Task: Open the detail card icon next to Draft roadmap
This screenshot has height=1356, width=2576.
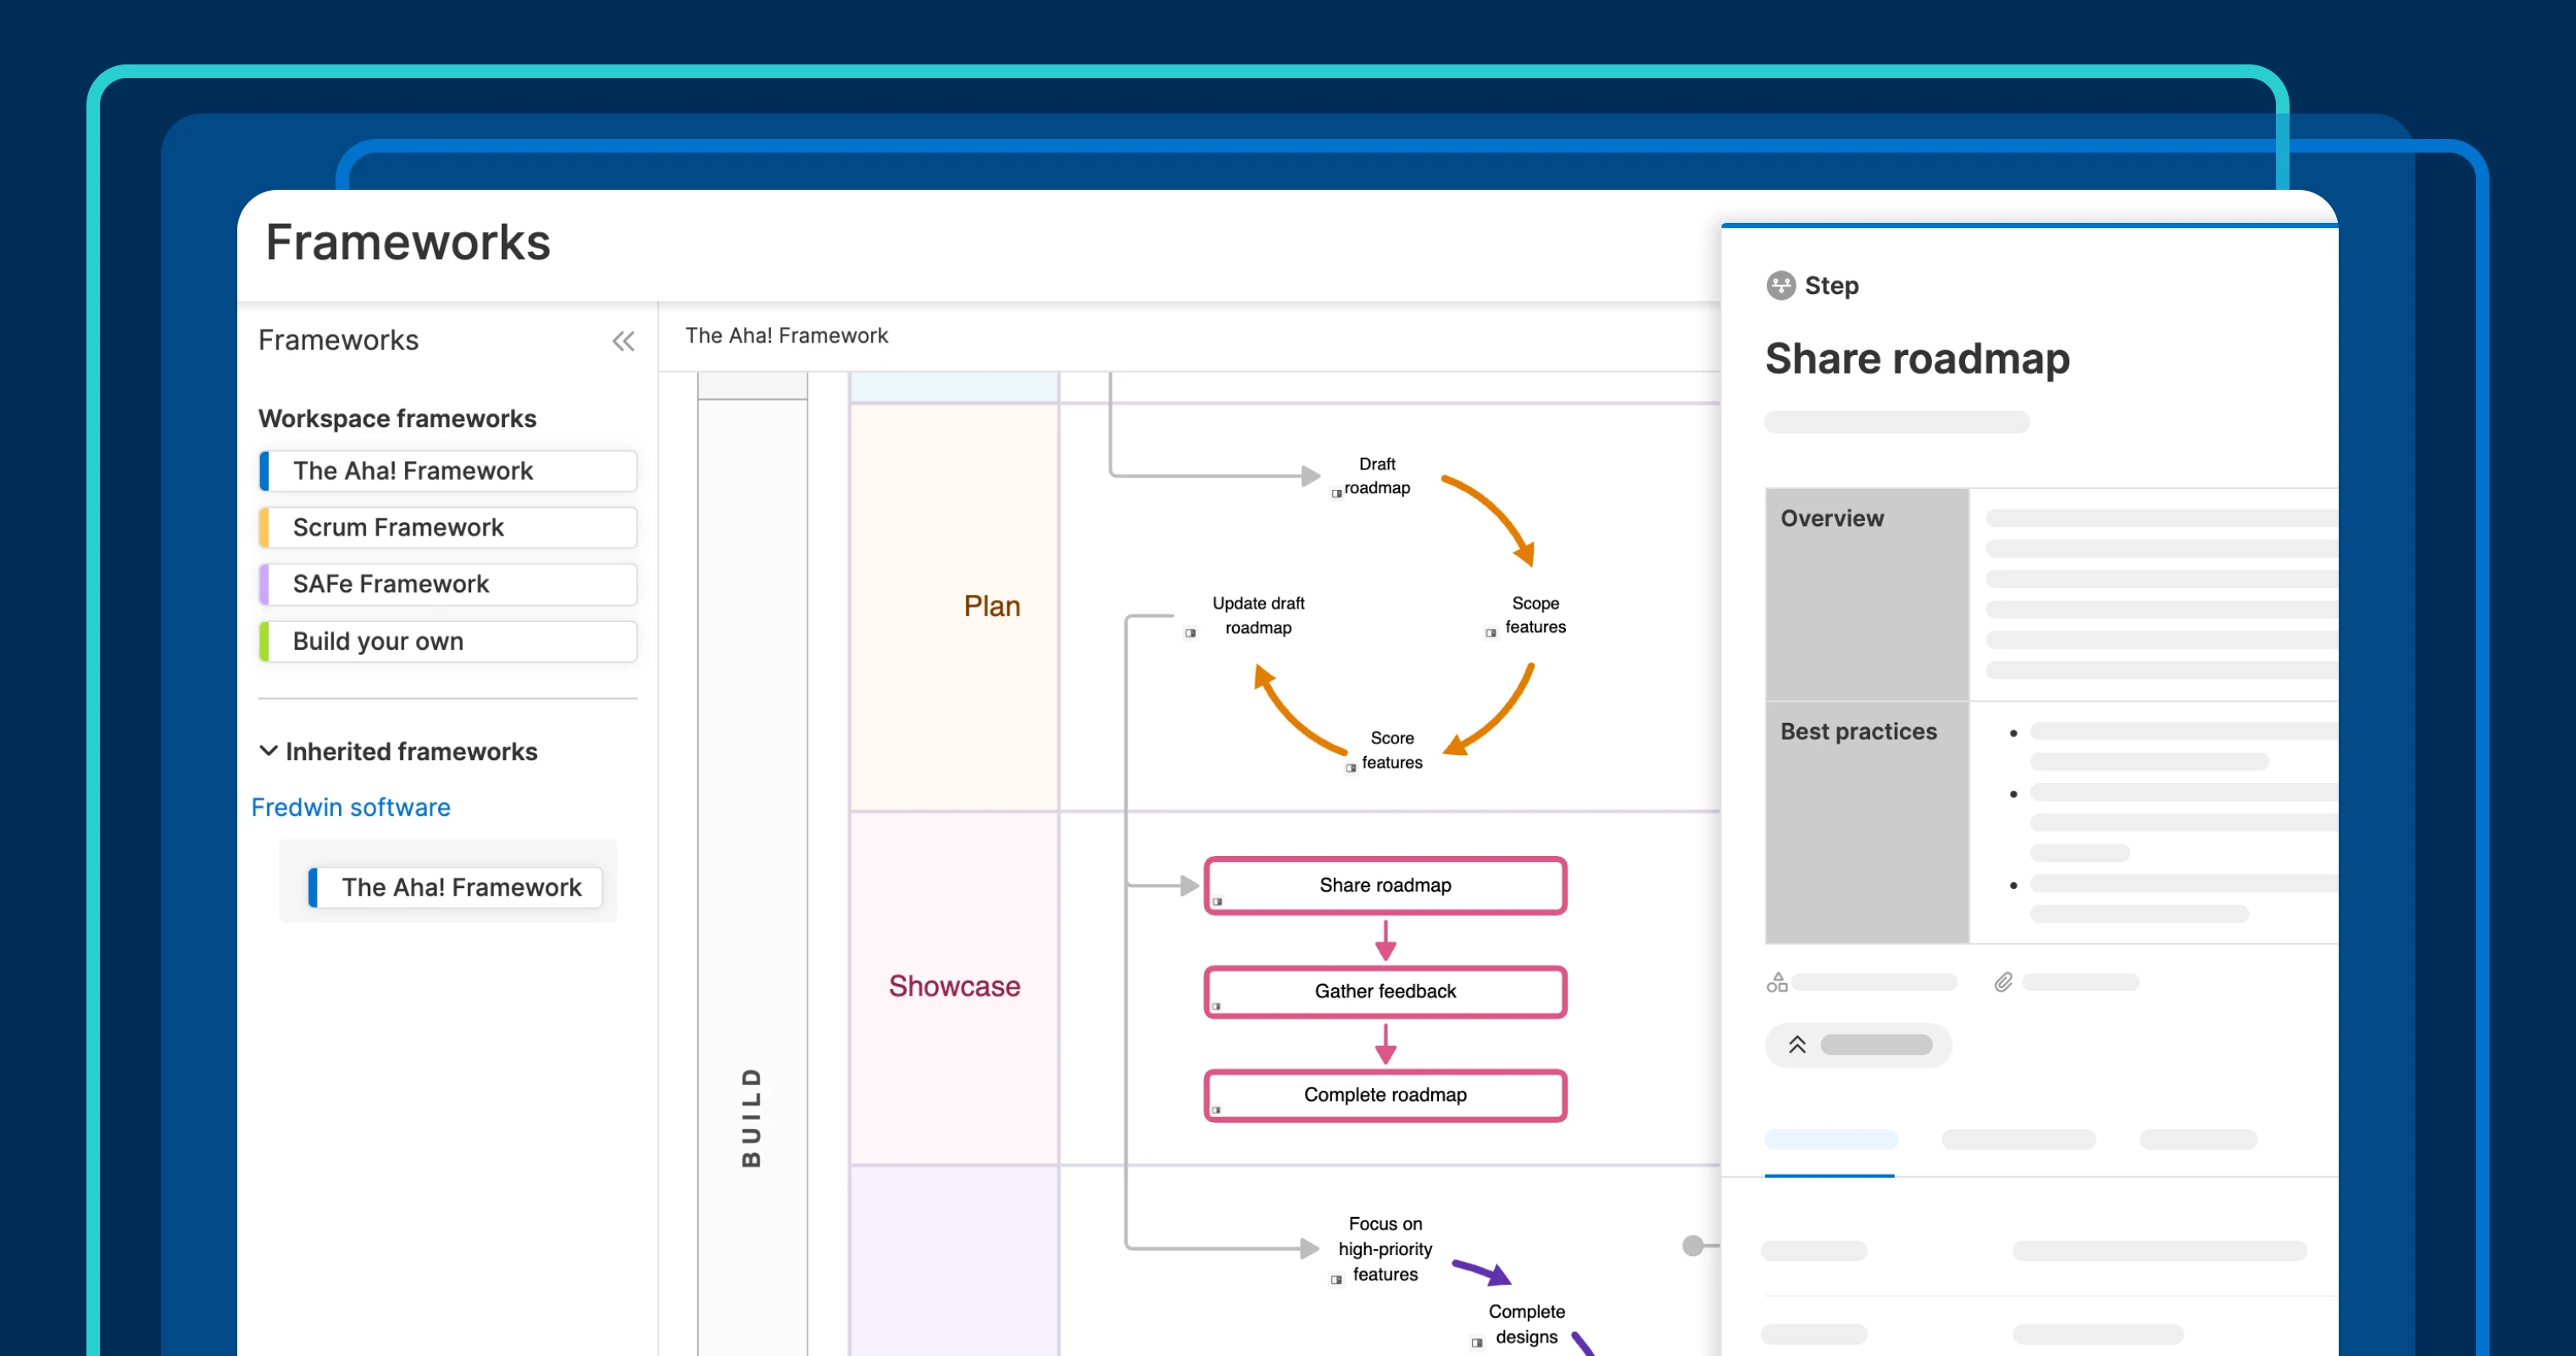Action: 1337,493
